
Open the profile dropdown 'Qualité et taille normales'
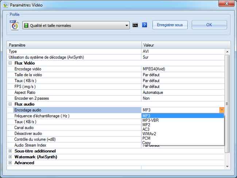pyautogui.click(x=76, y=26)
